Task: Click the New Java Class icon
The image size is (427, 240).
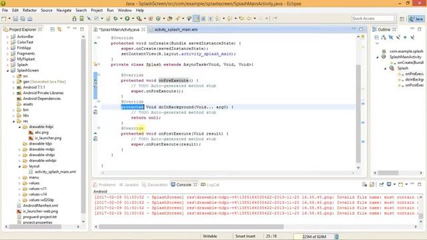Action: pos(158,19)
